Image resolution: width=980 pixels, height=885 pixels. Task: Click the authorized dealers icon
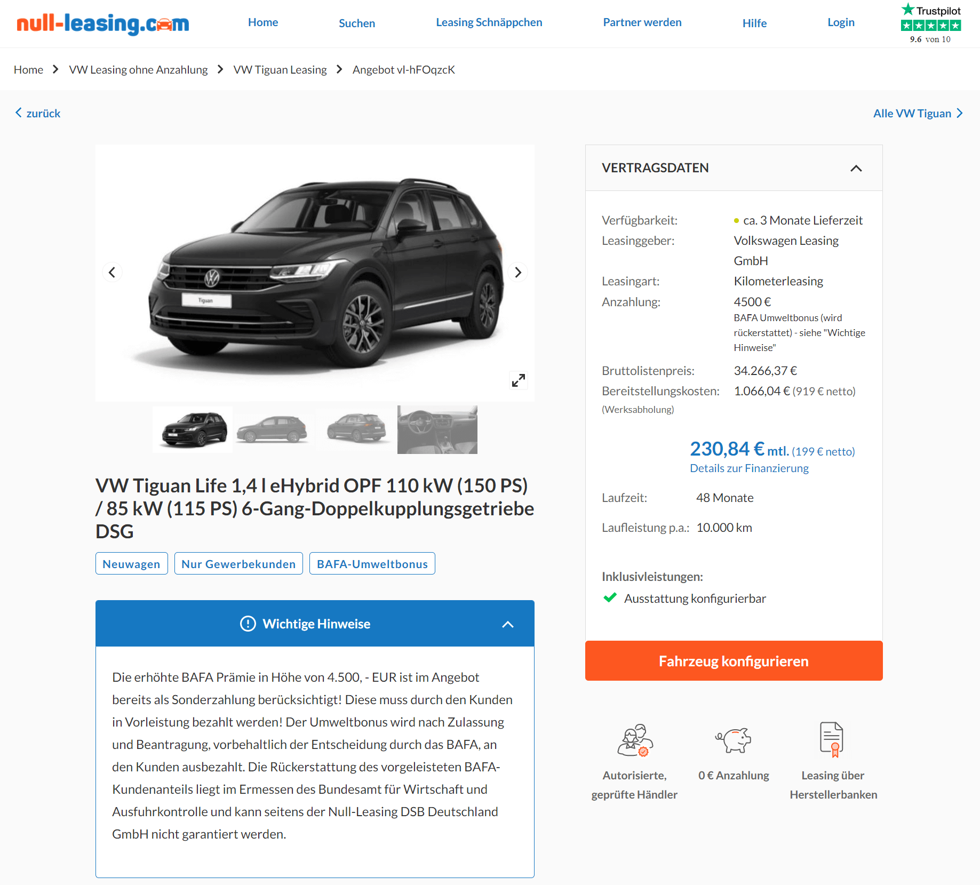coord(635,740)
